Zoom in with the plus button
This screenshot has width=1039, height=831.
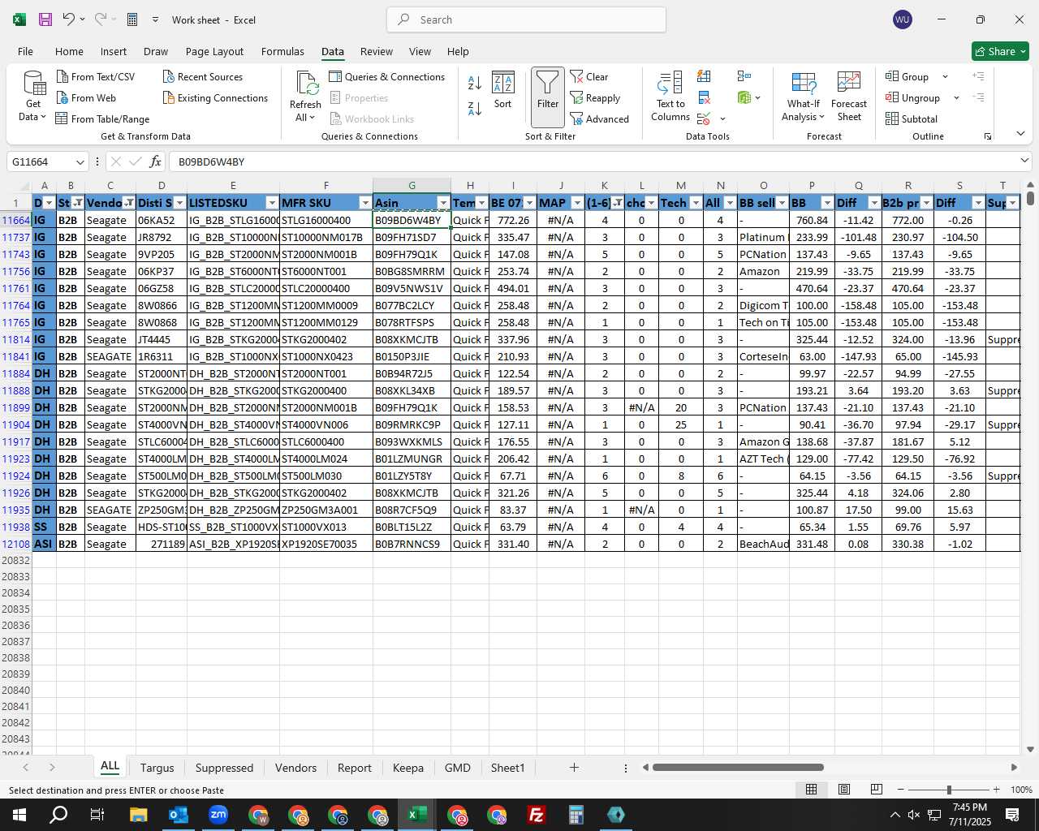tap(997, 789)
